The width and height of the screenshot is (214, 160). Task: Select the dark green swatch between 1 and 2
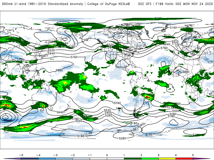tap(133, 159)
